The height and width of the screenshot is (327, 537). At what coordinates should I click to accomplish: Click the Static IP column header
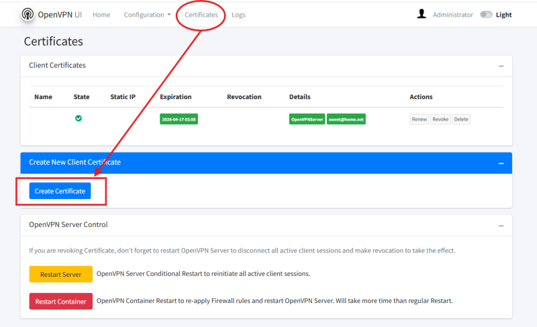point(123,96)
